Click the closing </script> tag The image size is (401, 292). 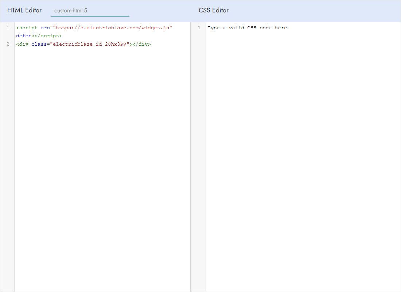pos(48,36)
